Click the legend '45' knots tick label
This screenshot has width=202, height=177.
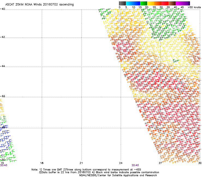[x=182, y=7]
